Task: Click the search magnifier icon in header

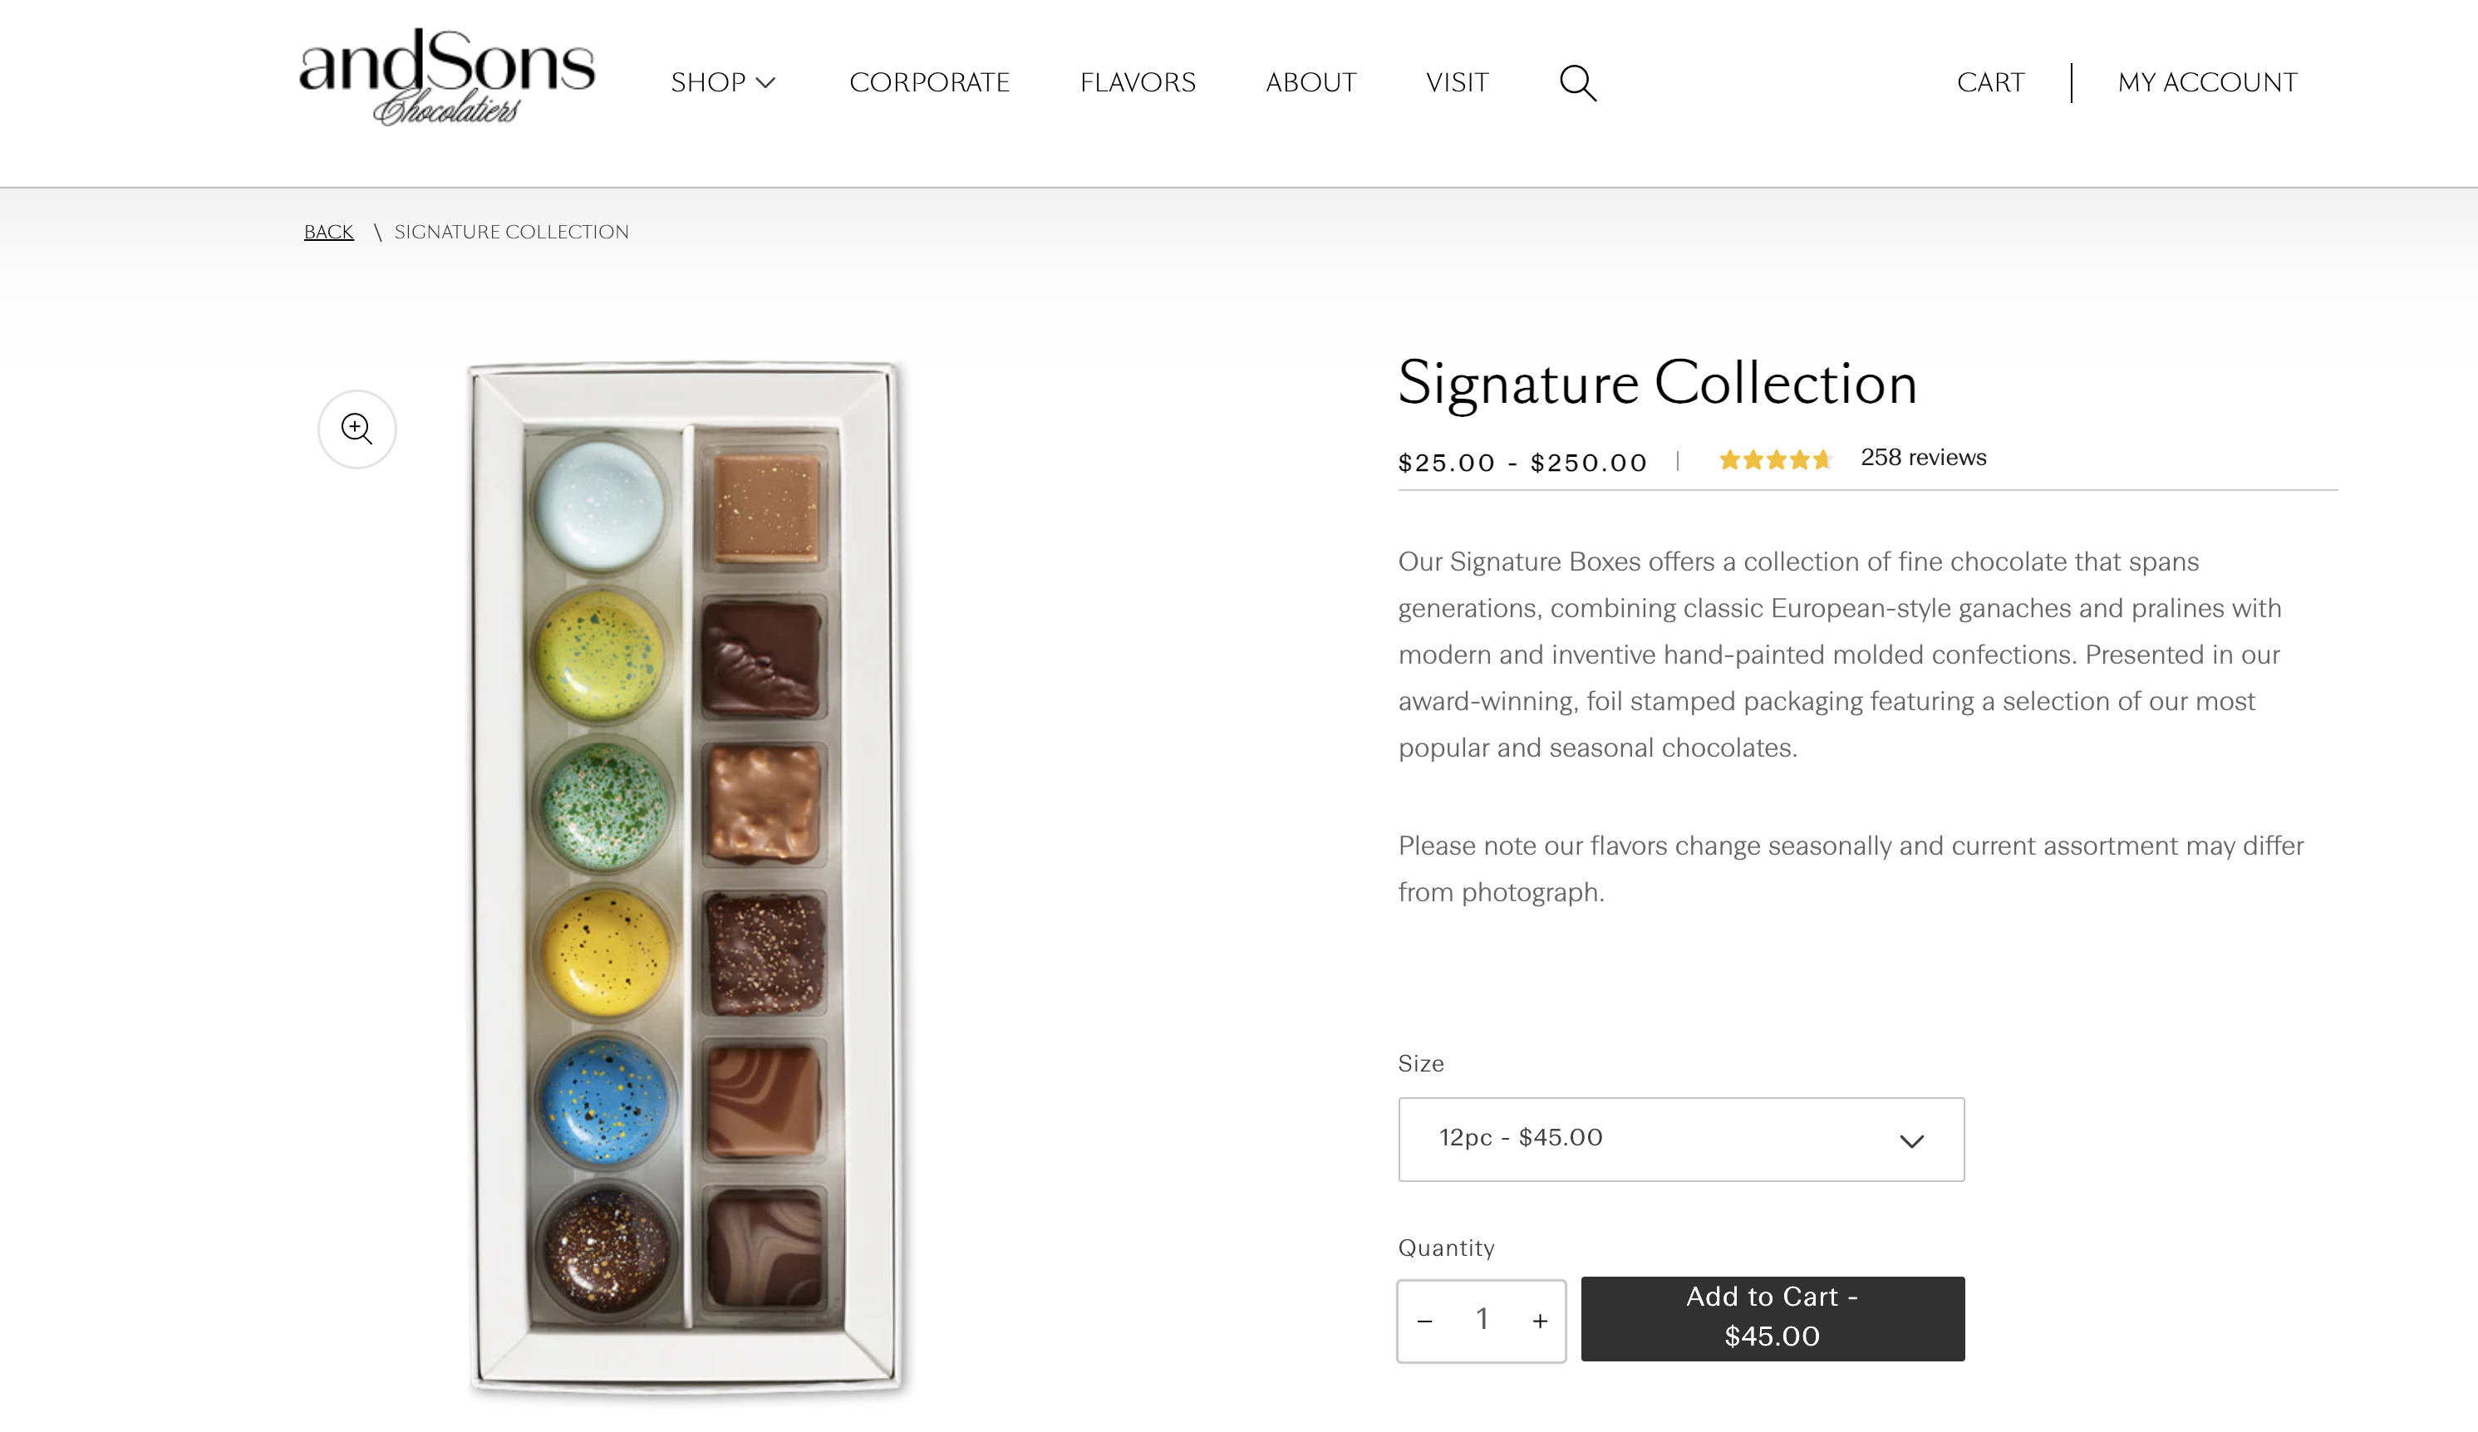Action: click(x=1577, y=82)
